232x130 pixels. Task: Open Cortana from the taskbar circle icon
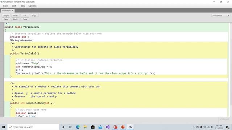click(x=63, y=127)
